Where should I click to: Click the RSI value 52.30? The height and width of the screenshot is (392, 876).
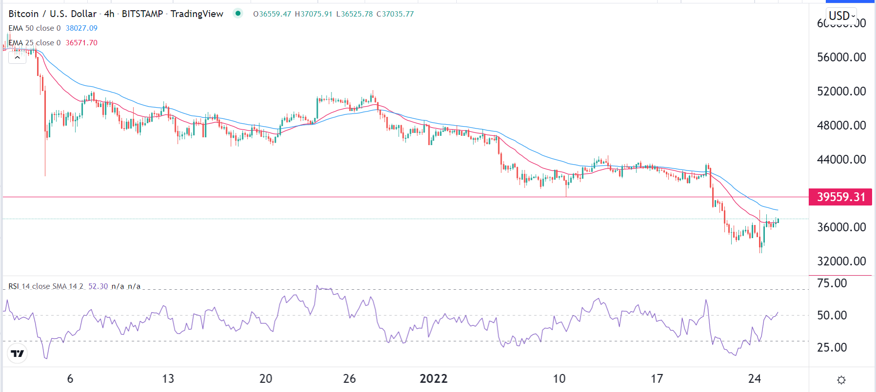(98, 286)
